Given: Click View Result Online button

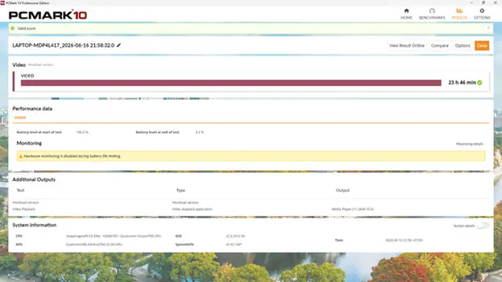Looking at the screenshot, I should 406,45.
